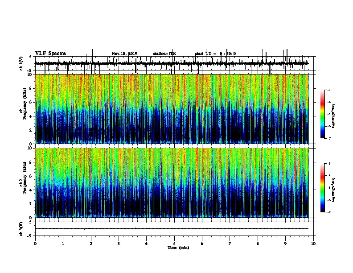This screenshot has height=273, width=353.
Task: Click the ch.1 colorbar 'log(PSD)' unit label
Action: [333, 116]
